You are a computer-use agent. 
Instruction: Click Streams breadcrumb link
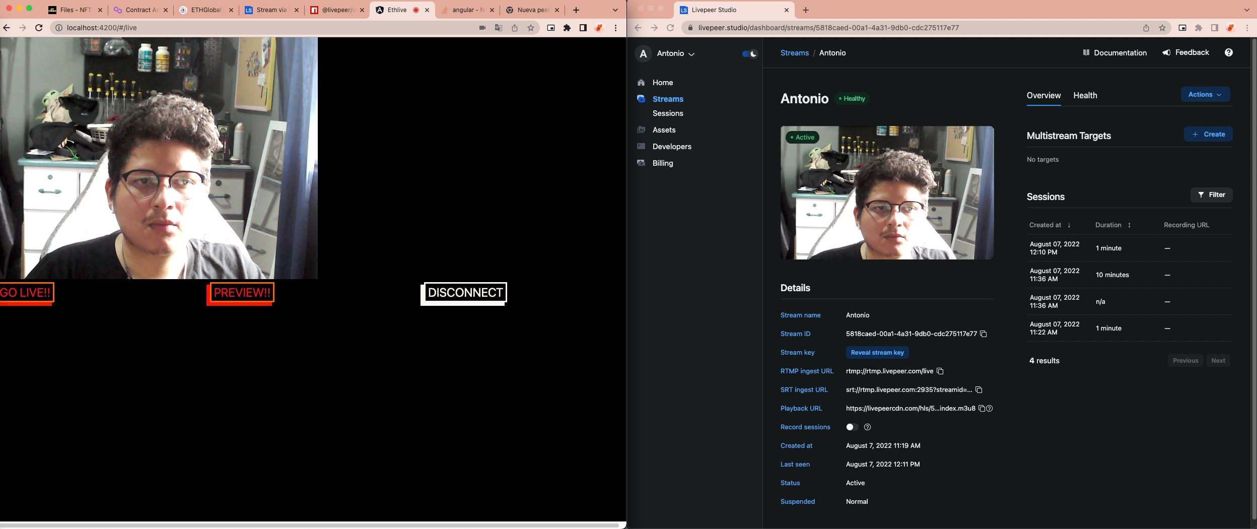(x=794, y=53)
